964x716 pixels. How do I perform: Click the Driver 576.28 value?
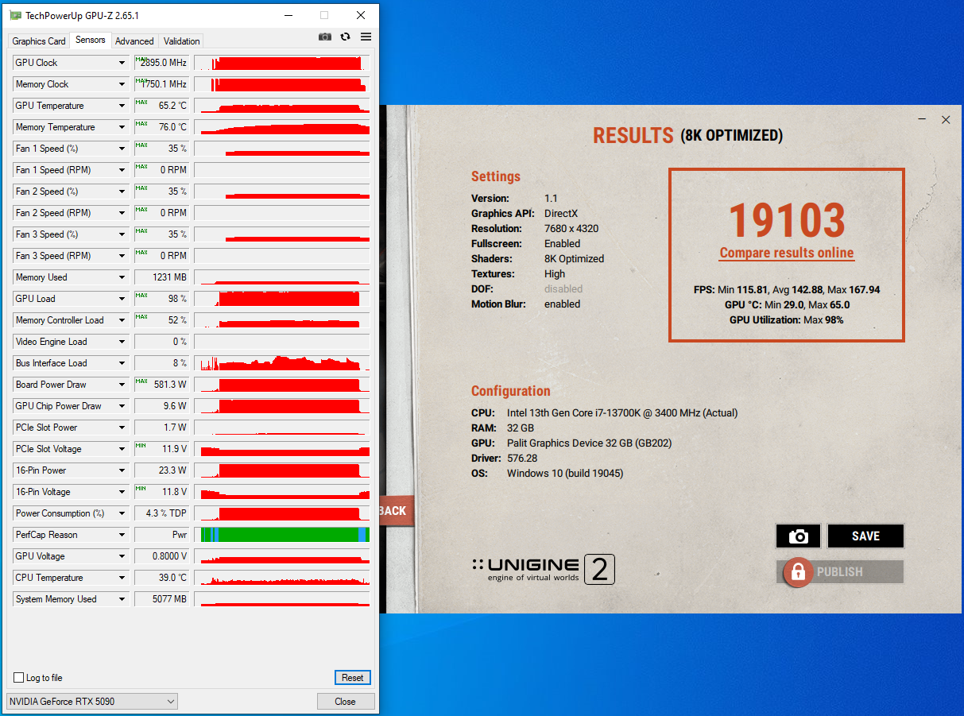click(522, 459)
